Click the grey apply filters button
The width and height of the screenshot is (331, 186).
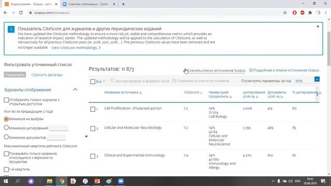pos(15,74)
